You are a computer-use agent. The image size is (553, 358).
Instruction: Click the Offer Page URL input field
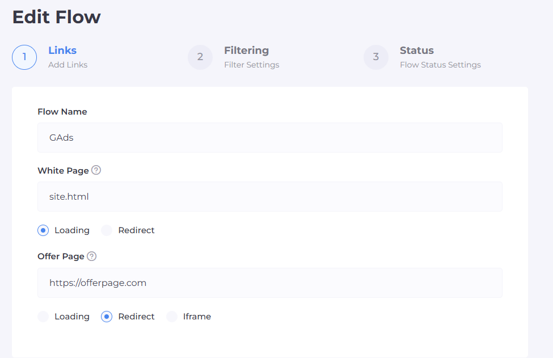pyautogui.click(x=270, y=283)
